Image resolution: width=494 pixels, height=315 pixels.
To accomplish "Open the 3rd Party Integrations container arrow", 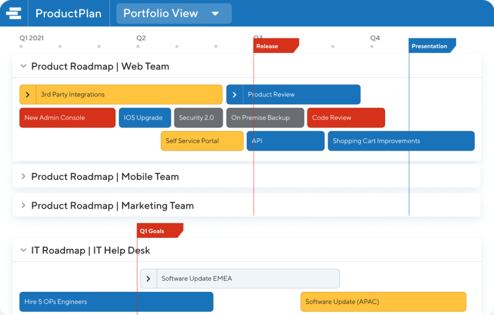I will 28,94.
